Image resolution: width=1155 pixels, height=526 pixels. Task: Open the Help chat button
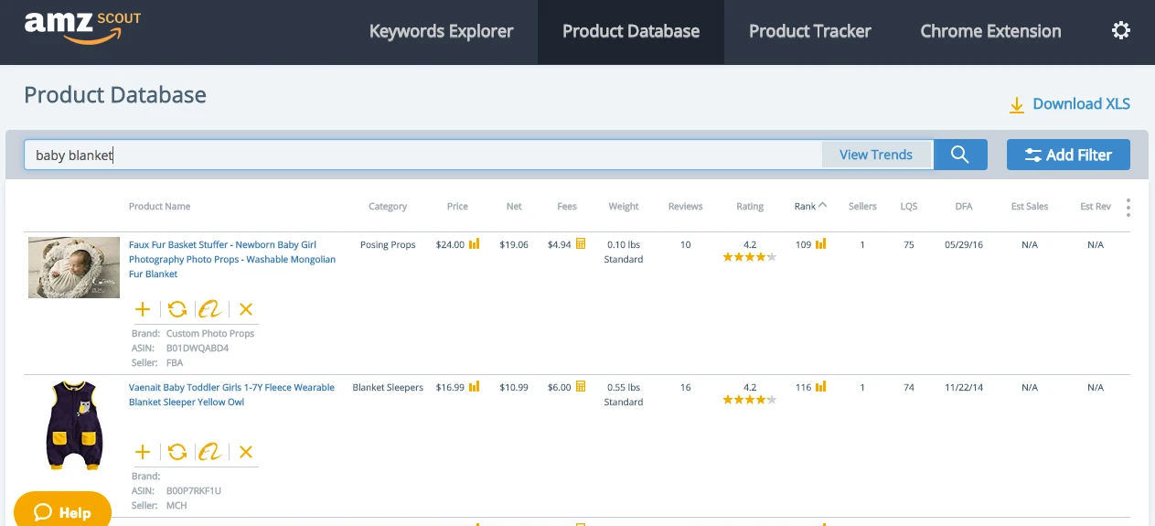tap(62, 511)
